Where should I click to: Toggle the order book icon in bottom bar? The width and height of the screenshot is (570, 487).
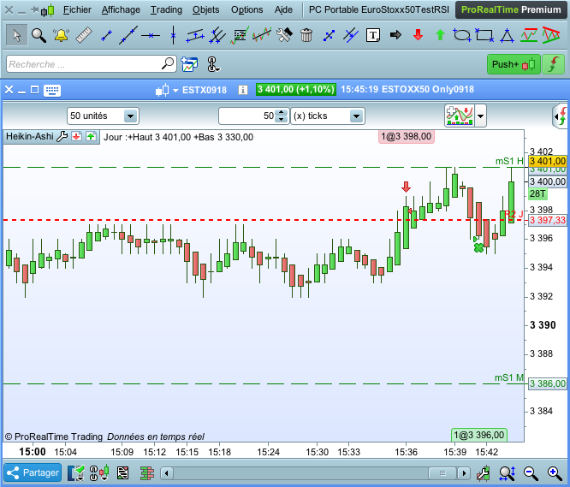tap(147, 473)
